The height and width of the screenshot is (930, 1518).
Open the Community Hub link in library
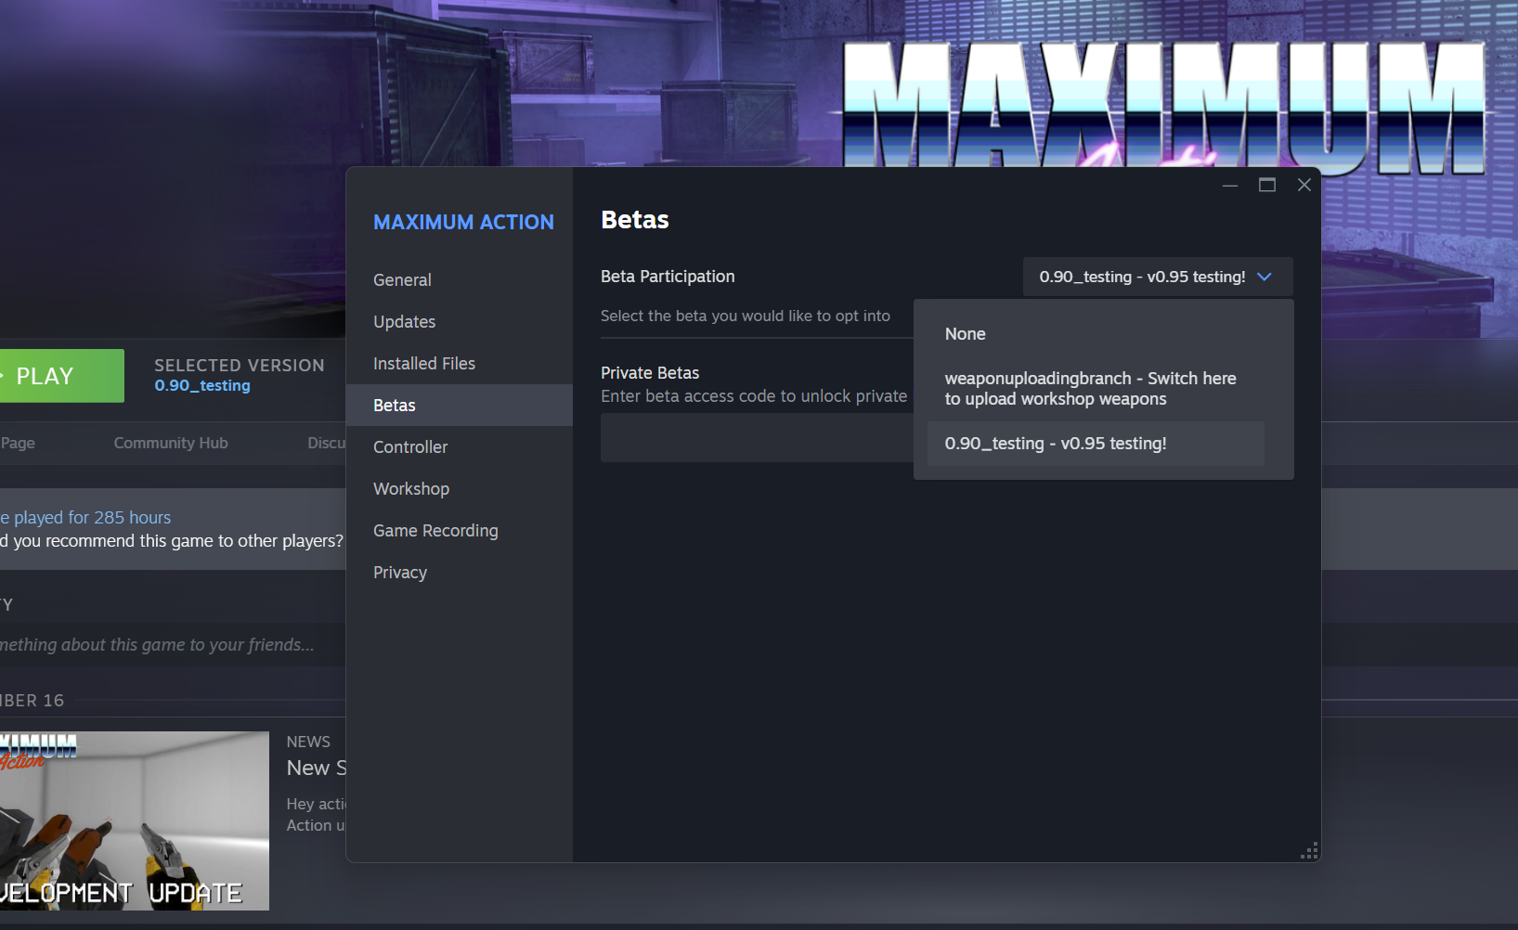click(171, 444)
